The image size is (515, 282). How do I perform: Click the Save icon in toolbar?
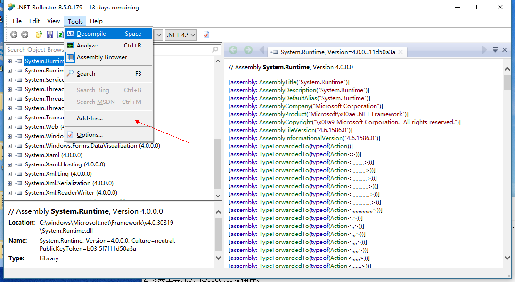click(50, 35)
